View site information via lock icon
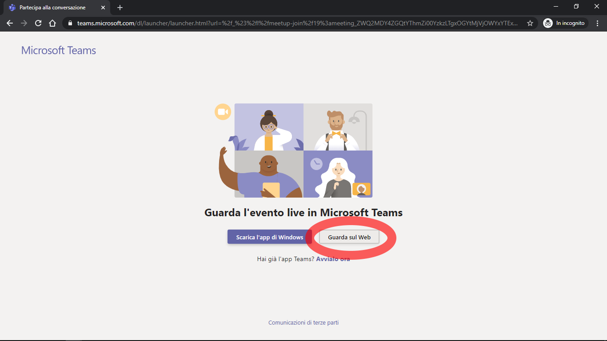The width and height of the screenshot is (607, 341). (x=70, y=23)
